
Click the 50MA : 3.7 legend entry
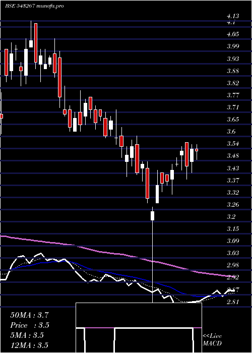pyautogui.click(x=29, y=315)
